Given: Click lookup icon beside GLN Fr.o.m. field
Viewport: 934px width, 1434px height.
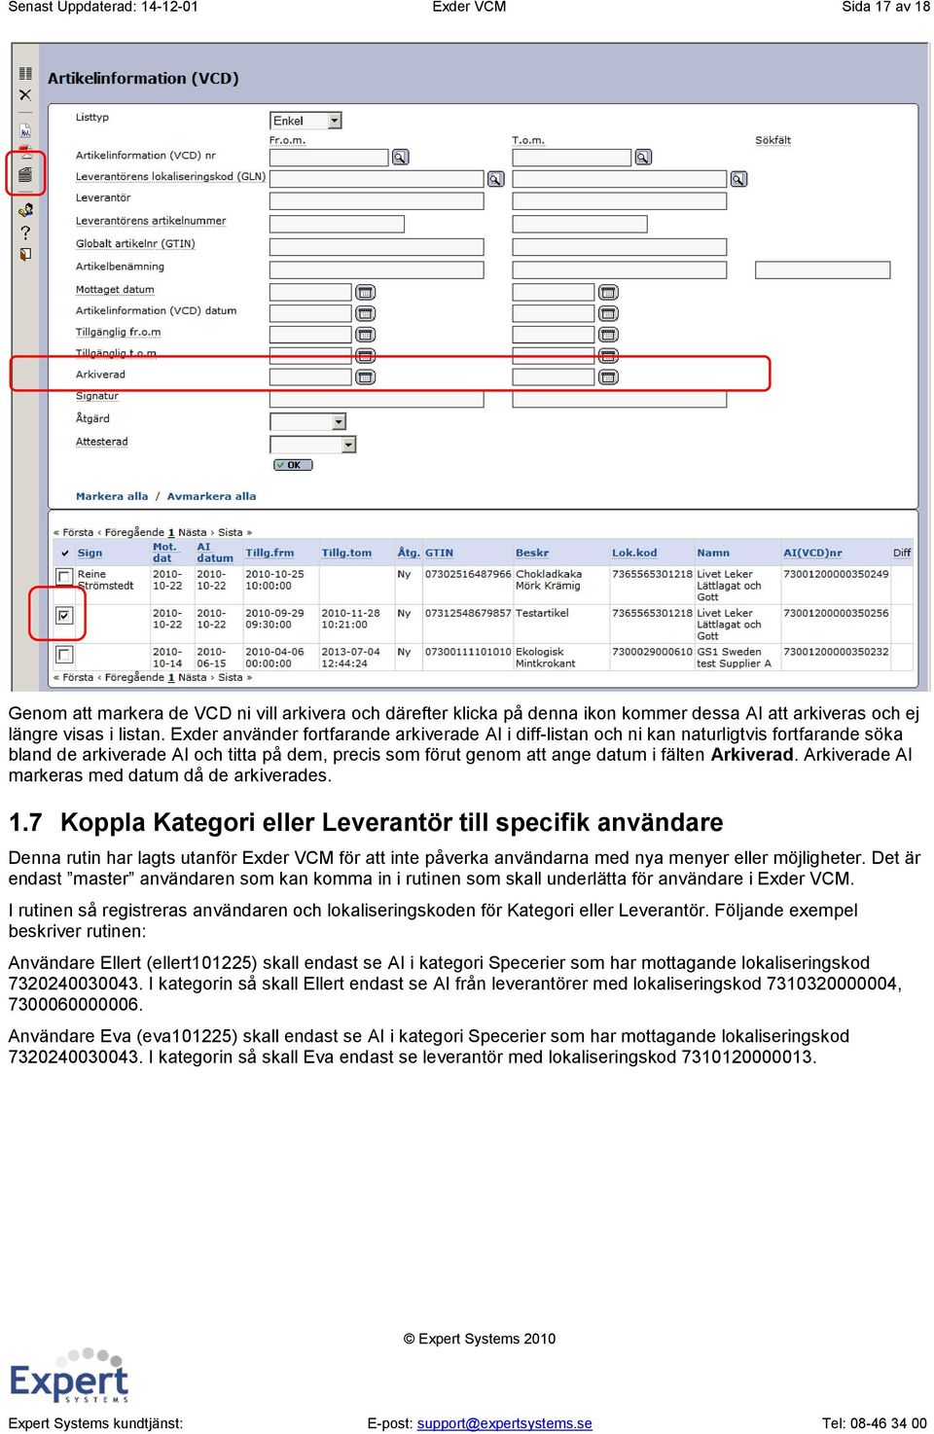Looking at the screenshot, I should click(x=495, y=179).
